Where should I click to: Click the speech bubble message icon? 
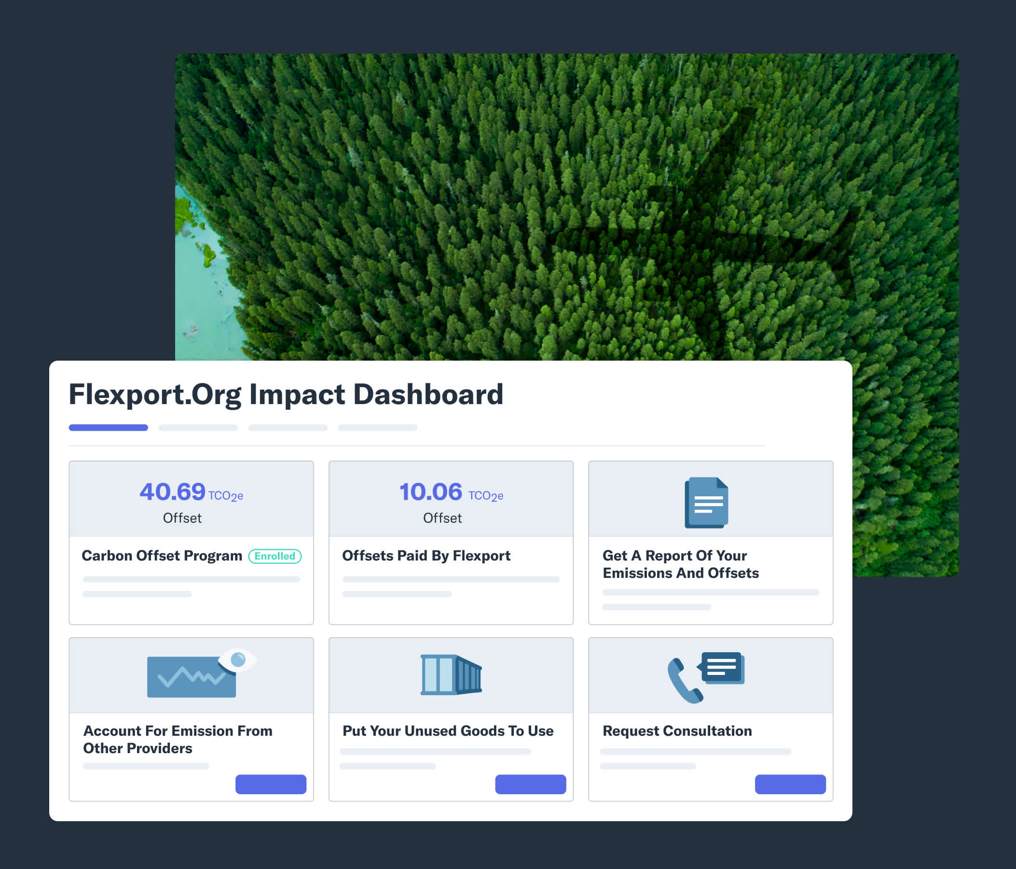(722, 667)
